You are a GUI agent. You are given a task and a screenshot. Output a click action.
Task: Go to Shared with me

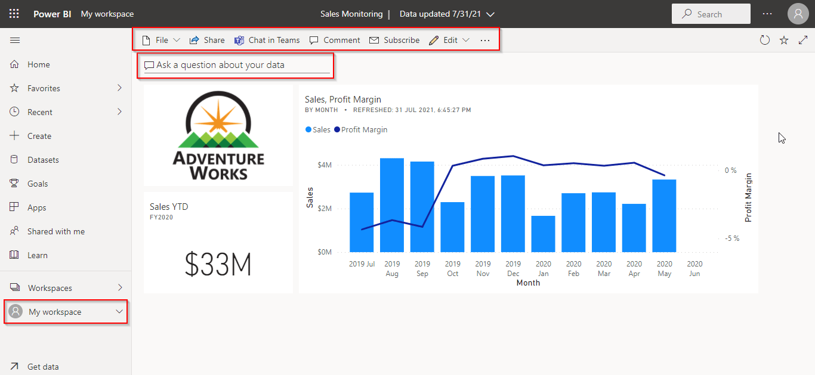pos(55,231)
